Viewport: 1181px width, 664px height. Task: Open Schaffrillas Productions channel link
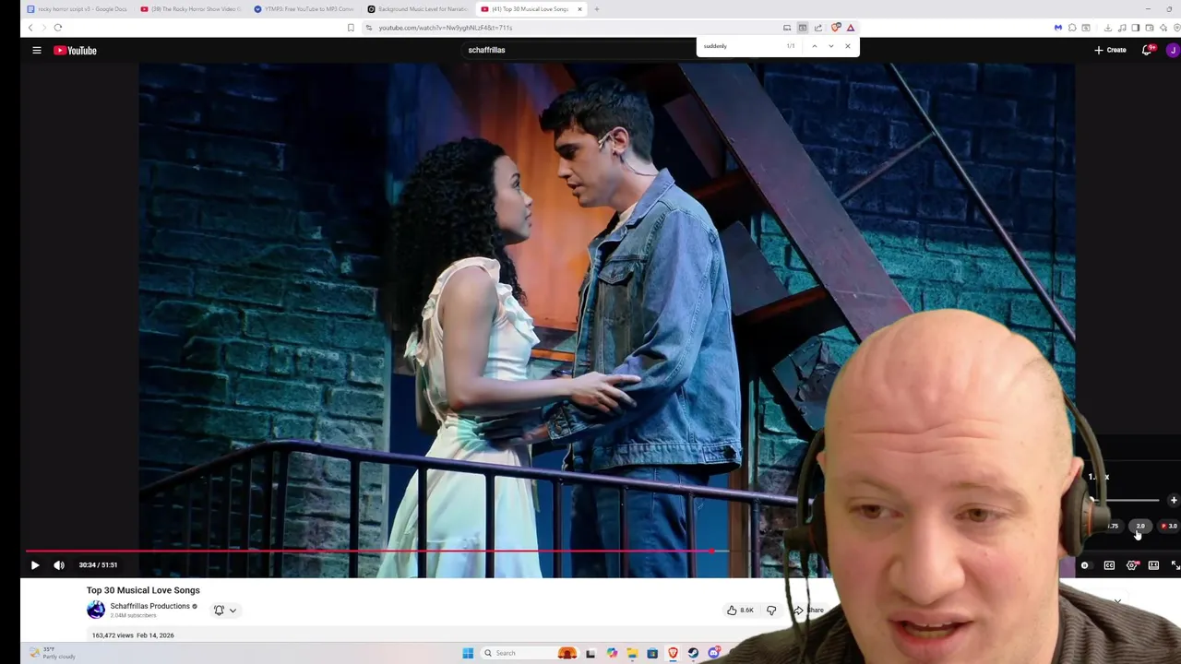click(x=149, y=606)
